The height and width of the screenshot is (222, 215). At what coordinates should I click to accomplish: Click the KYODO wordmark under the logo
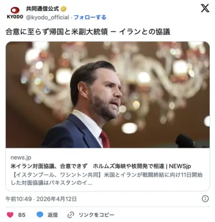click(x=15, y=17)
